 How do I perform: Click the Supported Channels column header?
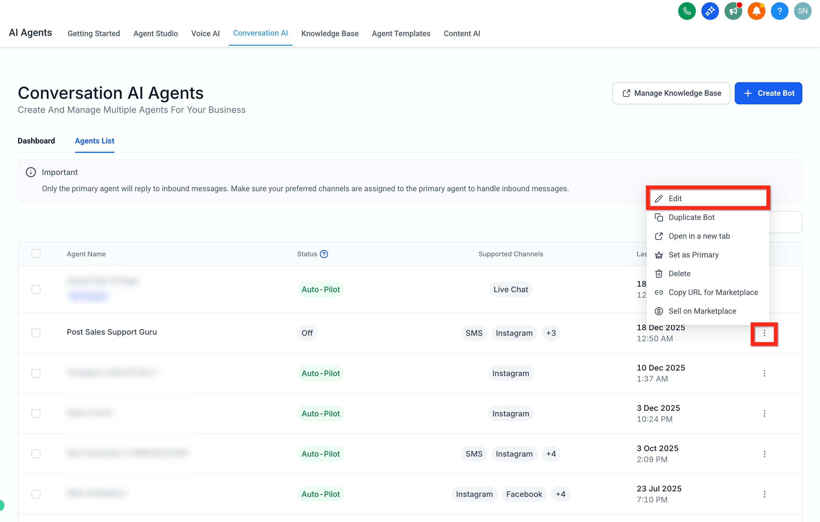coord(510,254)
